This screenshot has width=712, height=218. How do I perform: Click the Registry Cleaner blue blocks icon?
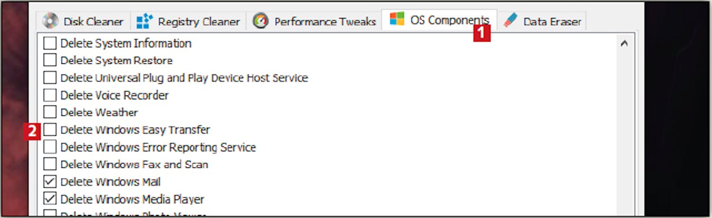144,21
